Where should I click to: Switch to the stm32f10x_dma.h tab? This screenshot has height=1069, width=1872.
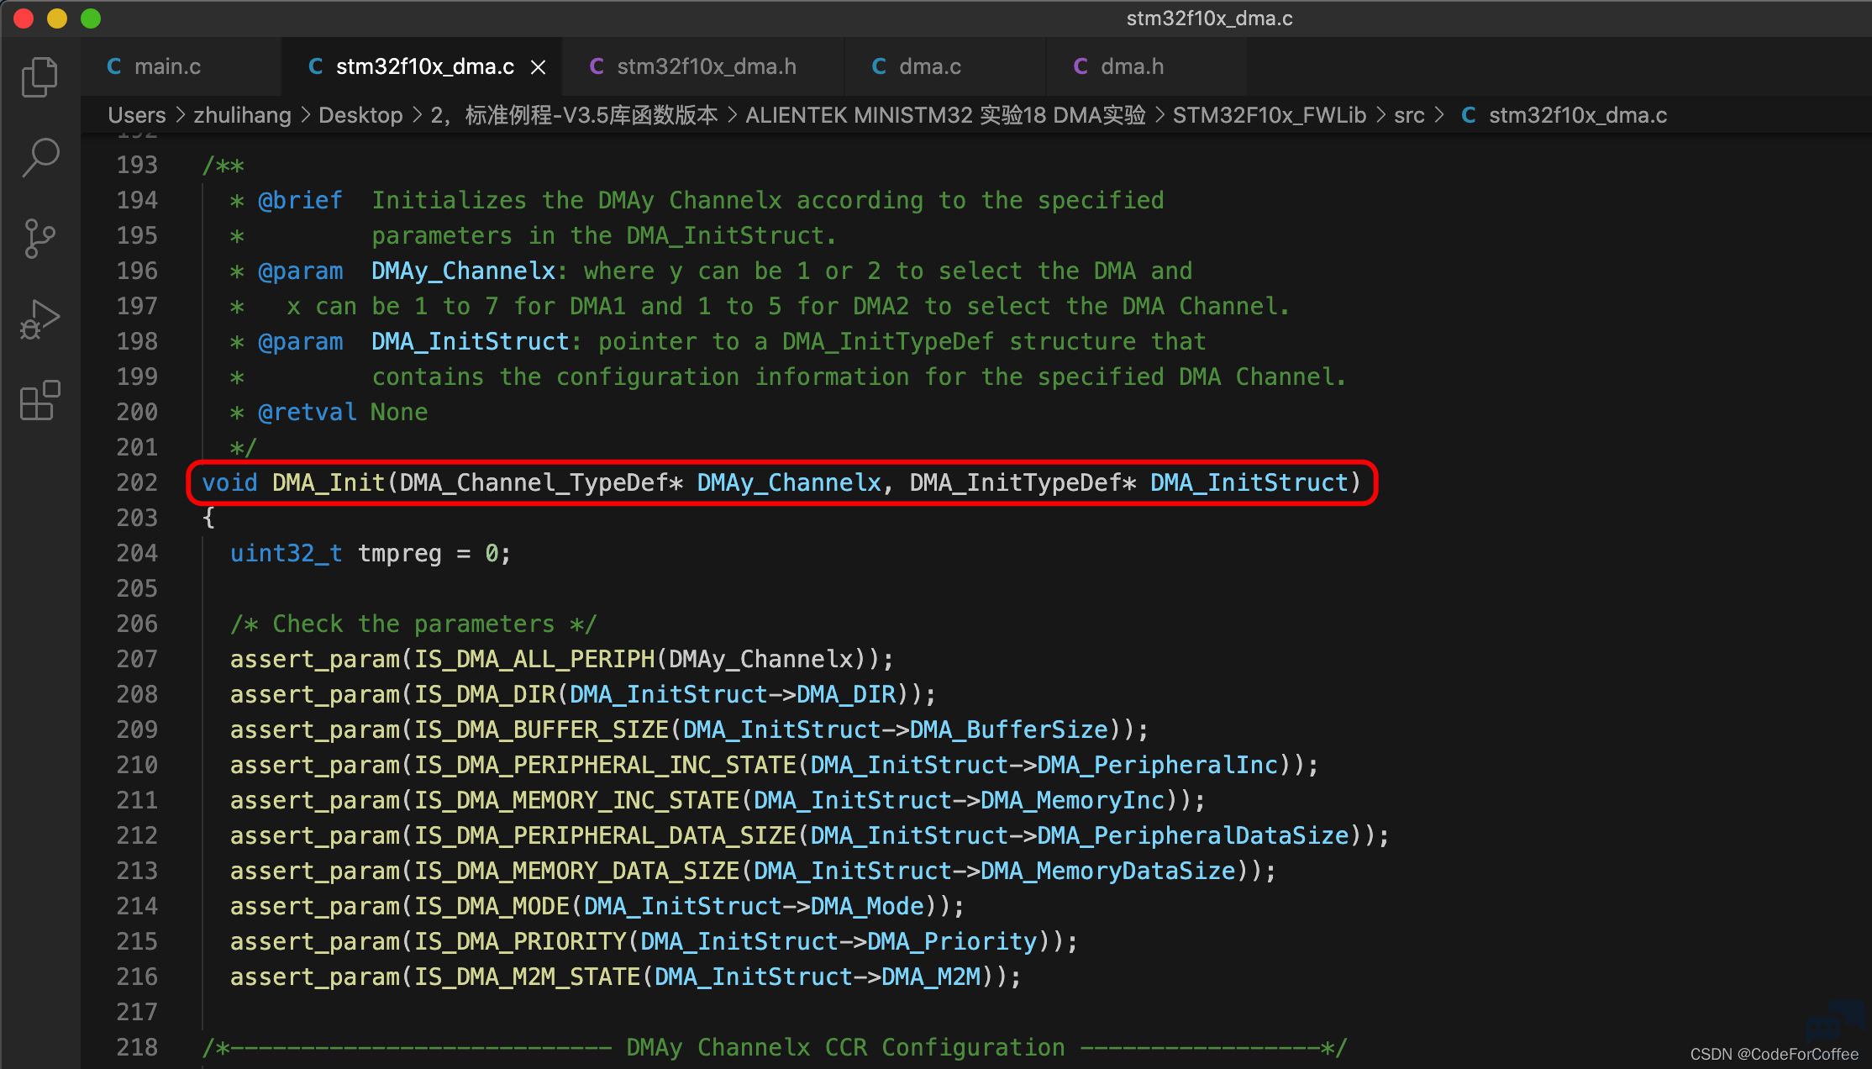pos(704,66)
